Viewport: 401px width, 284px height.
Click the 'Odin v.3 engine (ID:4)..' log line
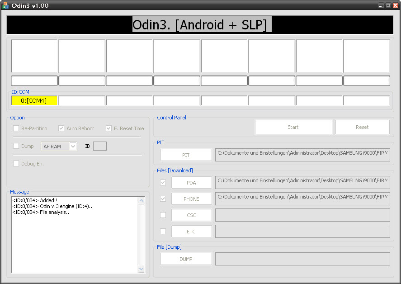(52, 206)
